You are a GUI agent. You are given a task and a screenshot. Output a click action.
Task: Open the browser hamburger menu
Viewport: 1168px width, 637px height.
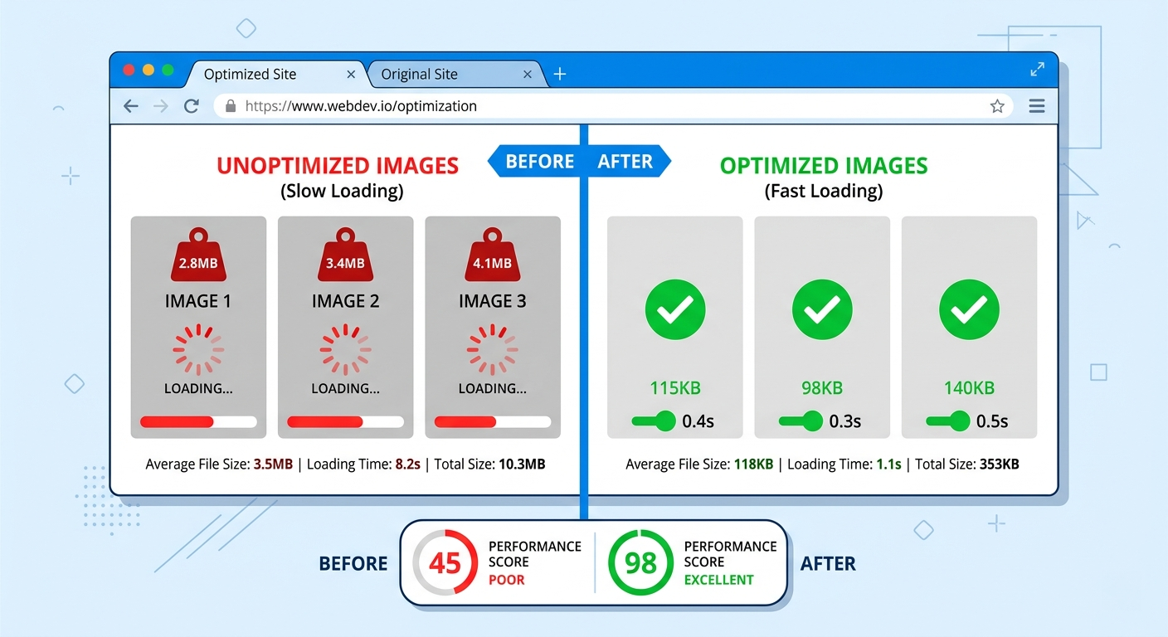click(1036, 106)
